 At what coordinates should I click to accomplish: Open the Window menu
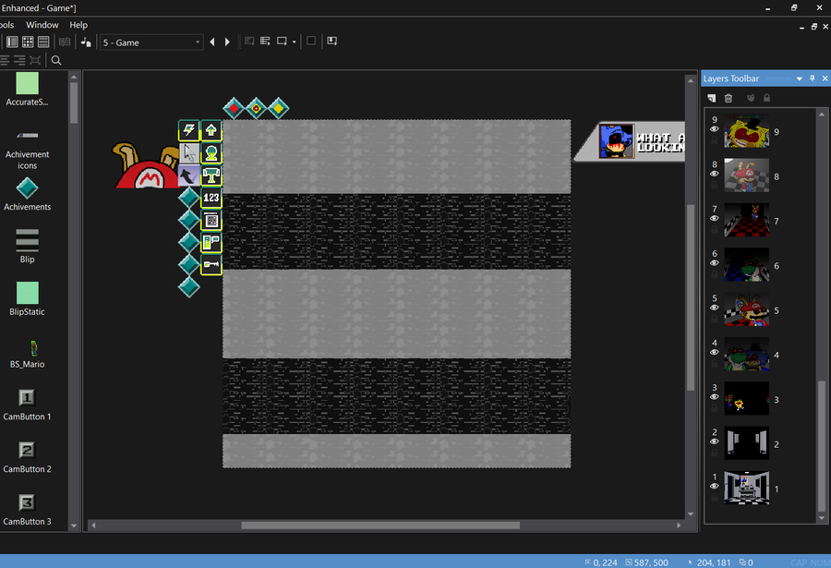pyautogui.click(x=42, y=25)
